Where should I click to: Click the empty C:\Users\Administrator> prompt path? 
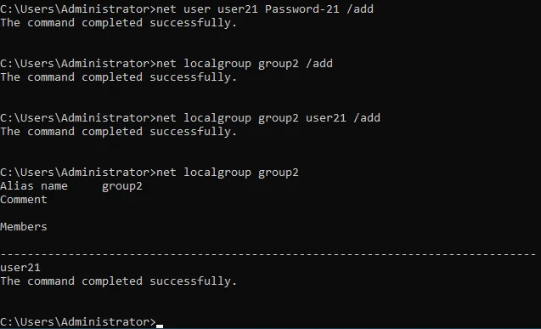[x=78, y=321]
